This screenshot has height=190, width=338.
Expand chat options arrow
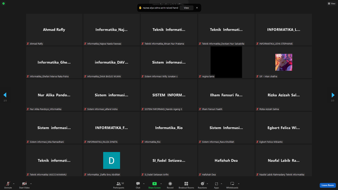click(x=144, y=184)
